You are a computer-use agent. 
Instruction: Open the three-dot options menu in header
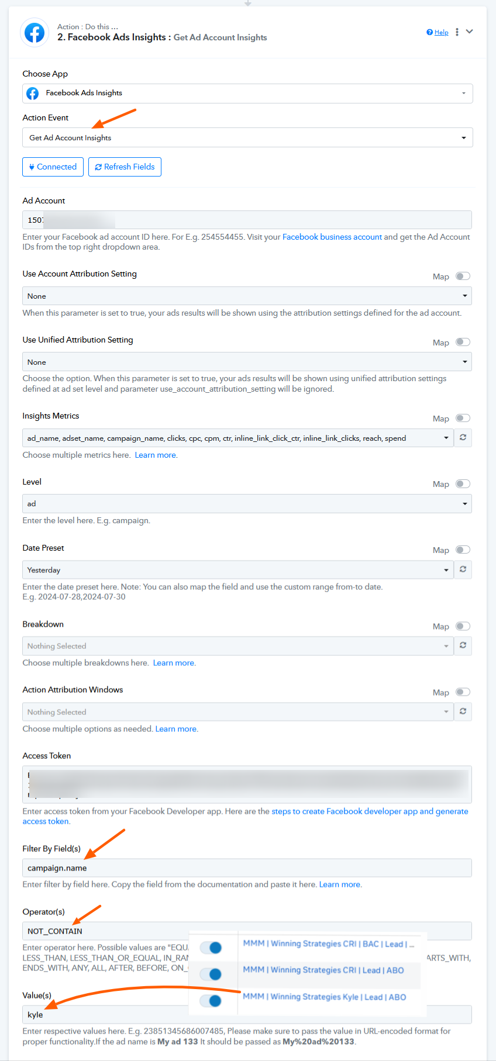(x=457, y=32)
